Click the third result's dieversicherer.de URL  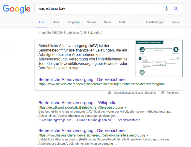[92, 136]
